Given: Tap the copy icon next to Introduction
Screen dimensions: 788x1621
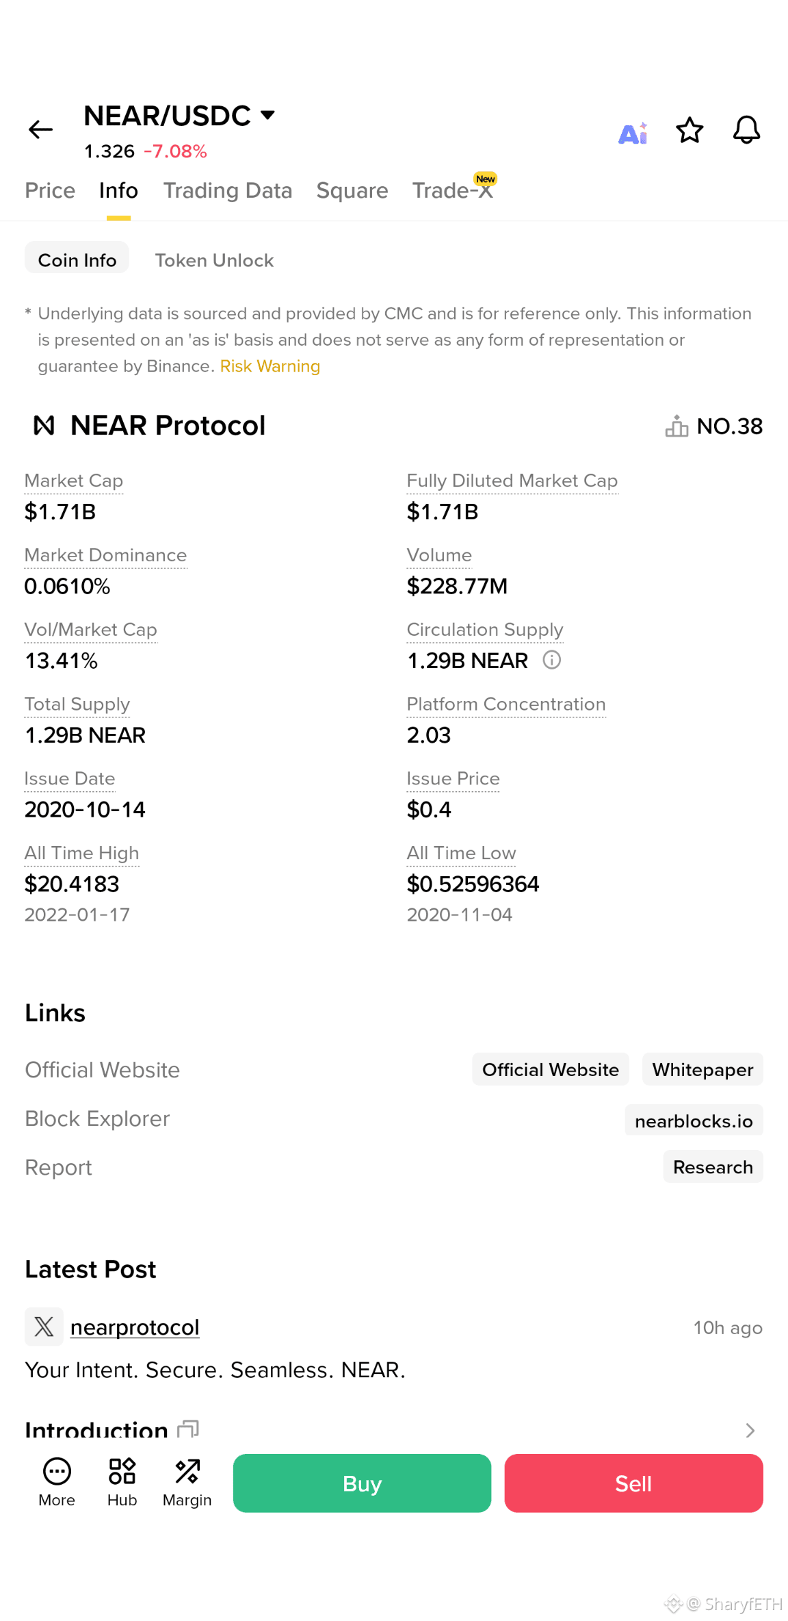Looking at the screenshot, I should click(x=187, y=1429).
